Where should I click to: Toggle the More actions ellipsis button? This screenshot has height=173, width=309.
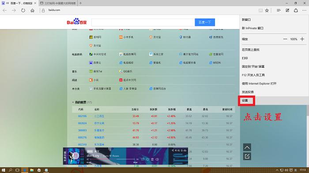pos(304,11)
